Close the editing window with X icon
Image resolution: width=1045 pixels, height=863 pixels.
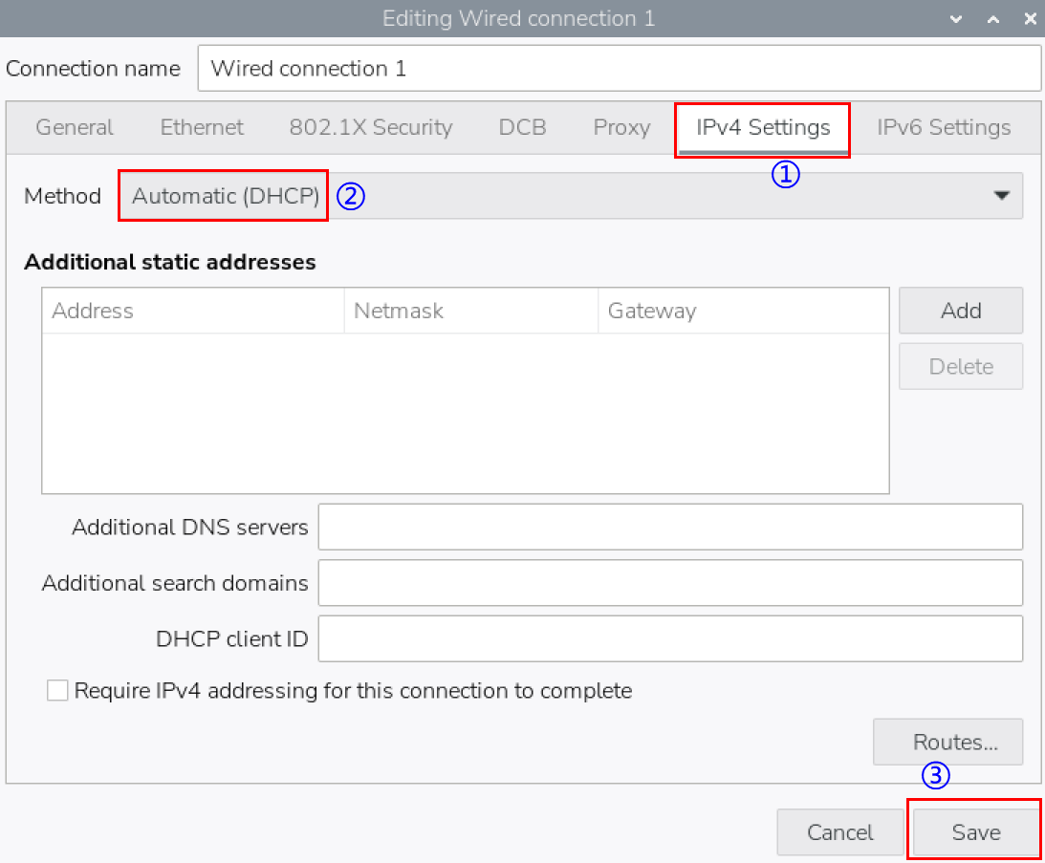click(1030, 19)
